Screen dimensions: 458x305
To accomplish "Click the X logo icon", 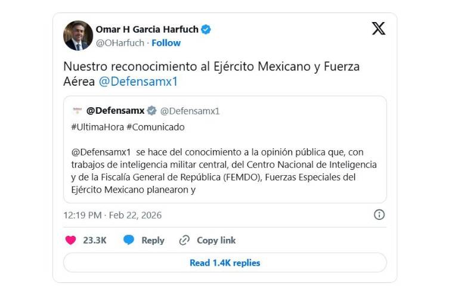I will coord(379,29).
